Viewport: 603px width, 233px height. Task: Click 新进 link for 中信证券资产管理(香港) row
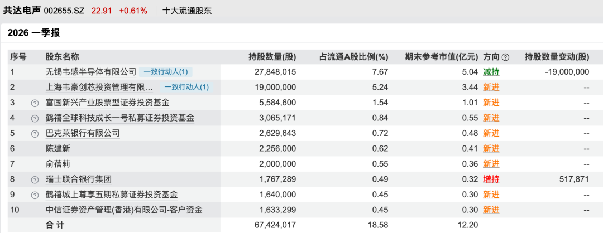(x=491, y=210)
